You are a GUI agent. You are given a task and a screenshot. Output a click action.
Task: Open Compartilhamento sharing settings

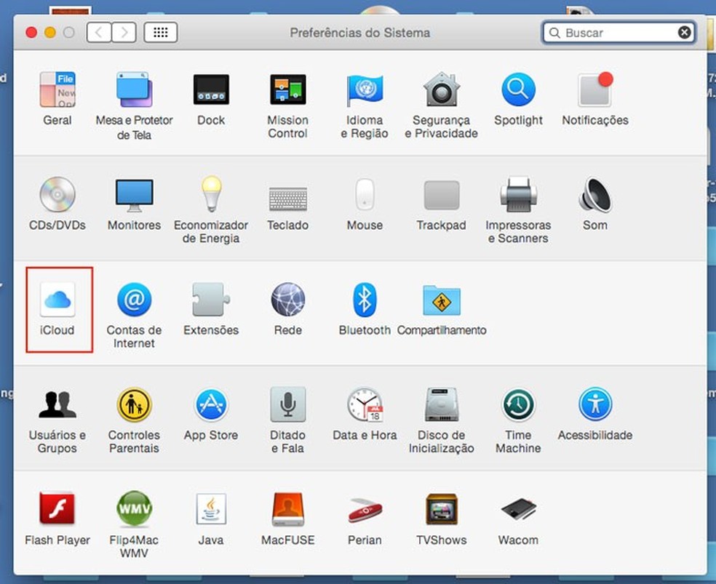[x=441, y=300]
